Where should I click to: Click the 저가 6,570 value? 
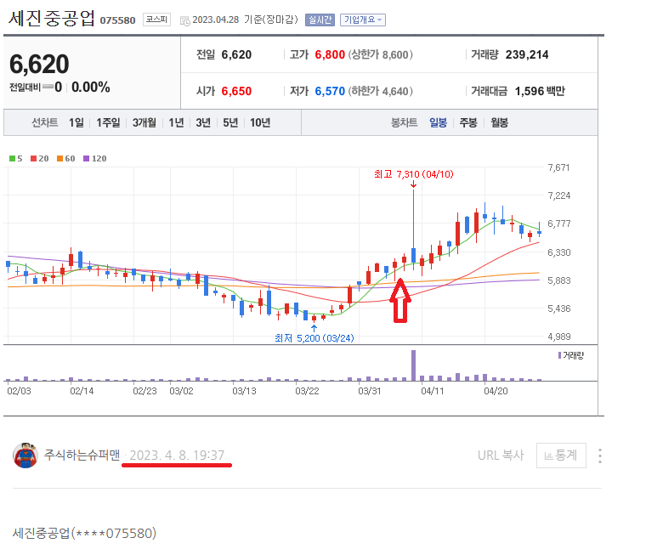[x=330, y=91]
